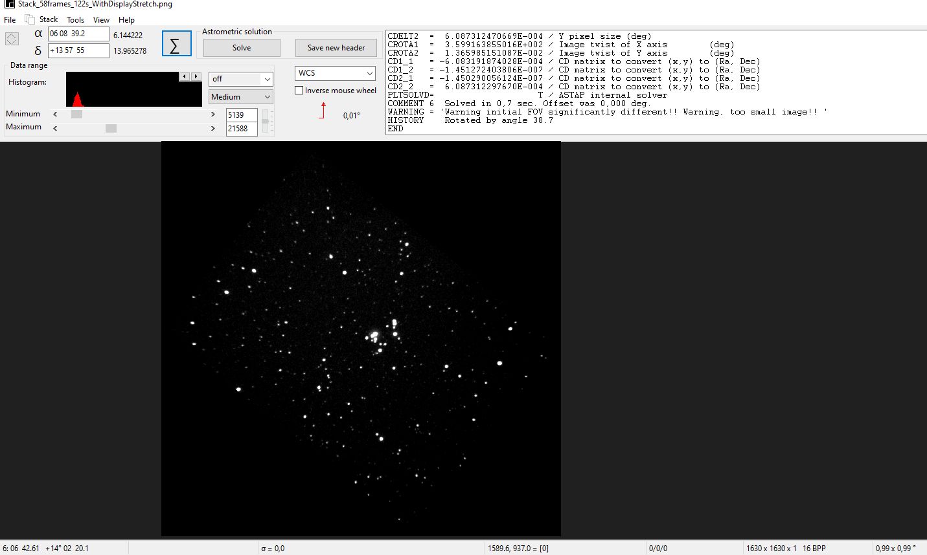Open the Help menu
This screenshot has height=555, width=927.
(126, 20)
